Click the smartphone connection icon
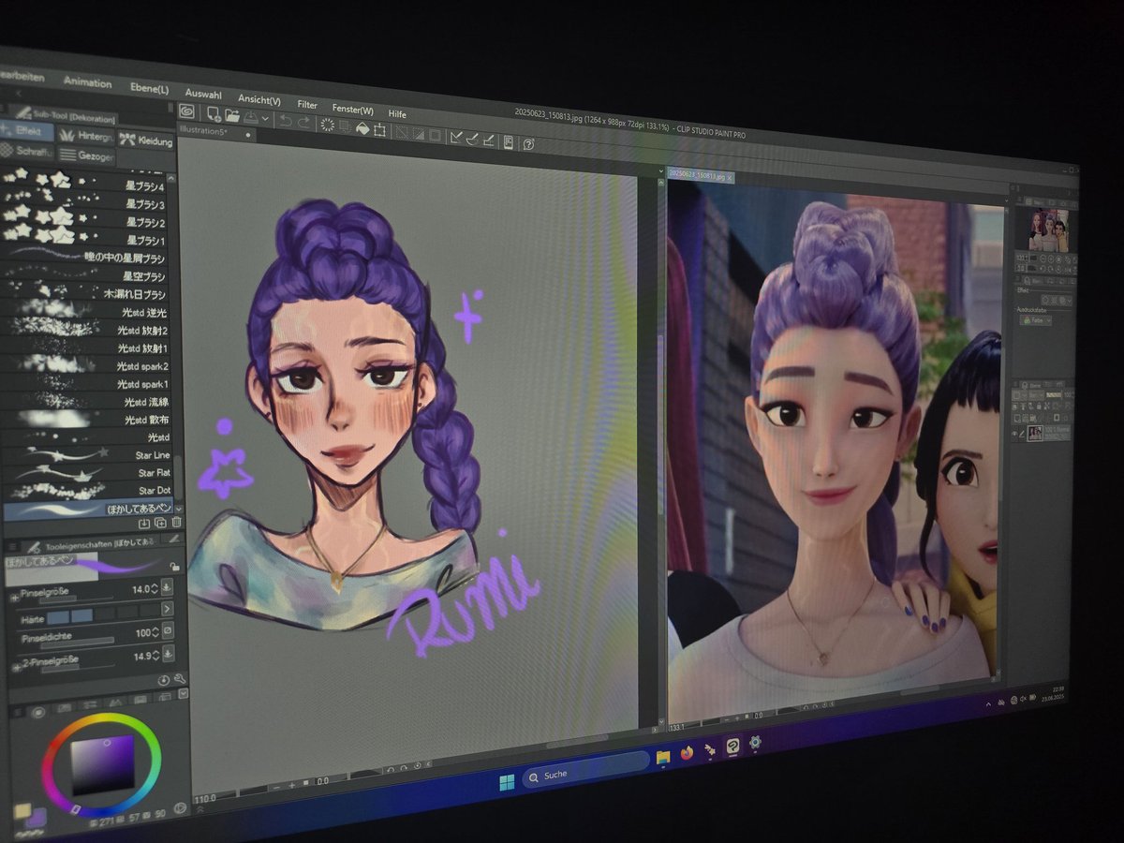Viewport: 1124px width, 843px height. pos(509,142)
